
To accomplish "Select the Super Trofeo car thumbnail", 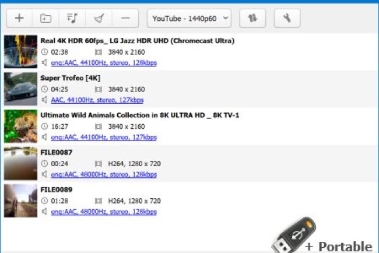I will (20, 89).
